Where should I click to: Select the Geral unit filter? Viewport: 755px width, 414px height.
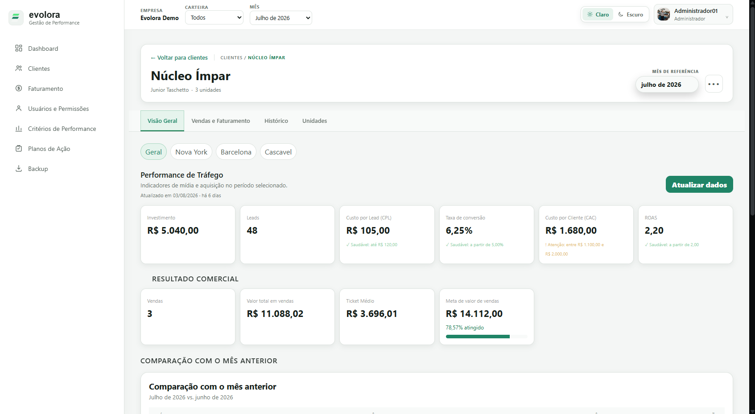[x=153, y=152]
